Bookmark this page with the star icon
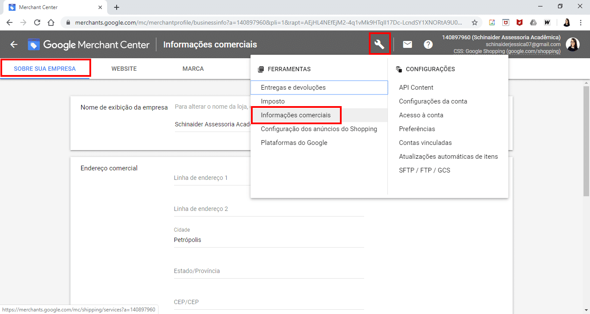Screen dimensions: 590x314 pos(475,22)
